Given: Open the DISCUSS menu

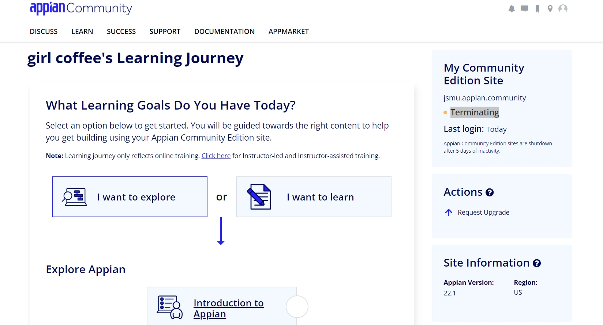Looking at the screenshot, I should pos(44,31).
